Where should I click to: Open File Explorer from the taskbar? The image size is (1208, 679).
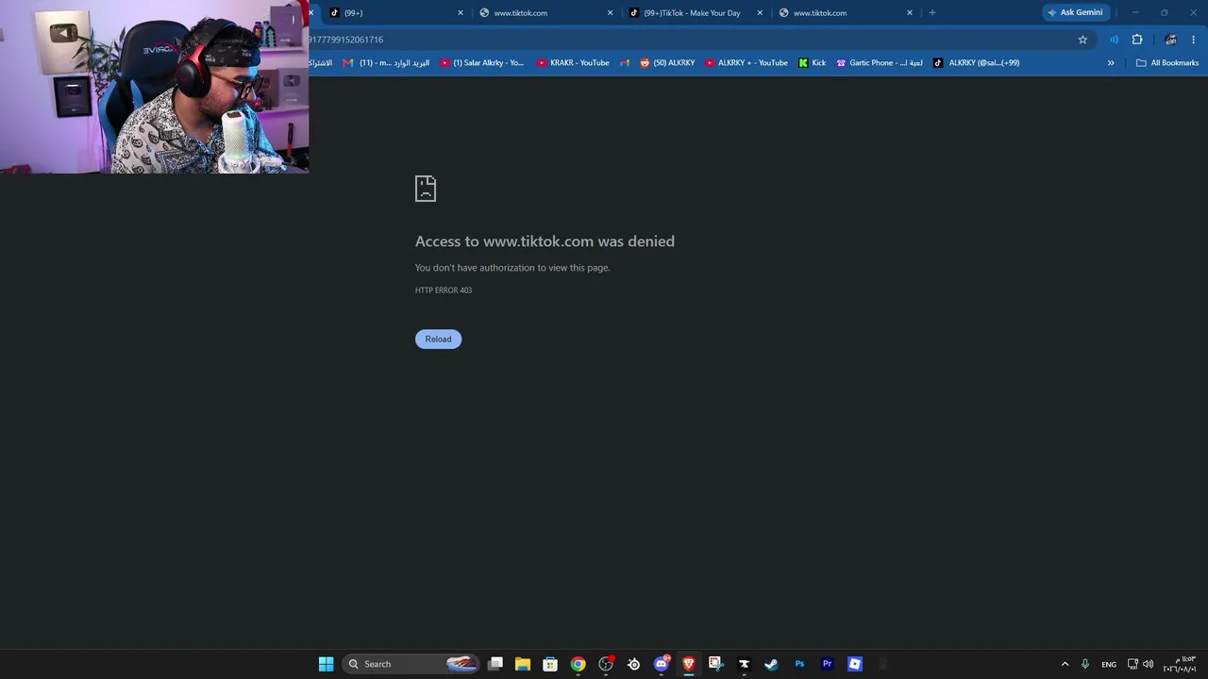pos(523,664)
